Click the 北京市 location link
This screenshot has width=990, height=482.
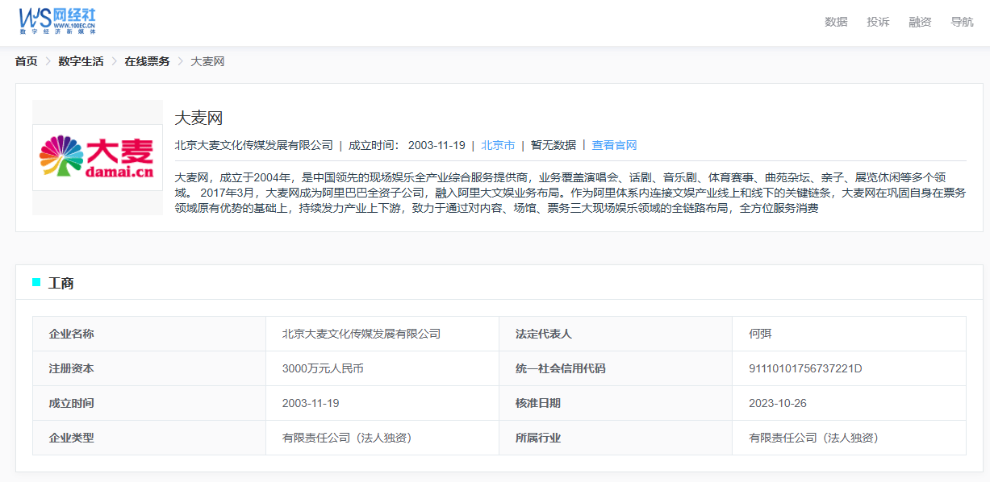[498, 145]
